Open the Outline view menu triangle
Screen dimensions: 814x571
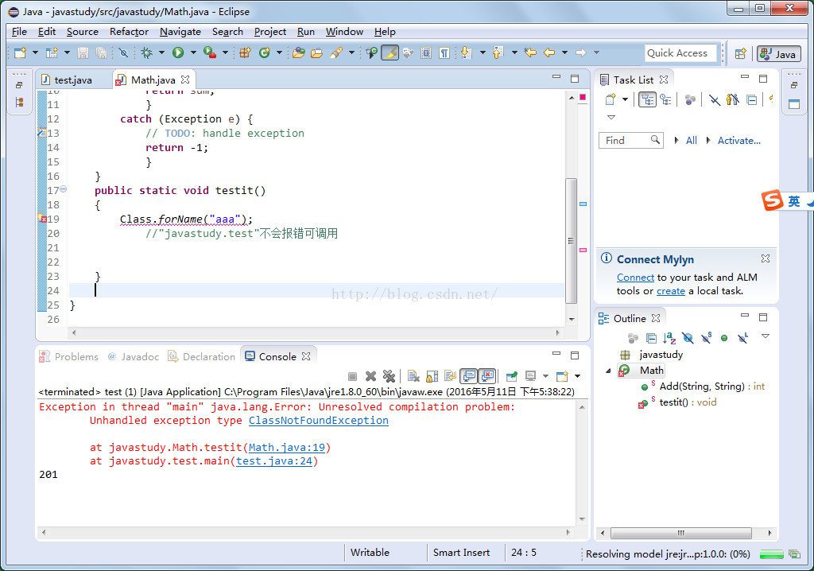[766, 336]
